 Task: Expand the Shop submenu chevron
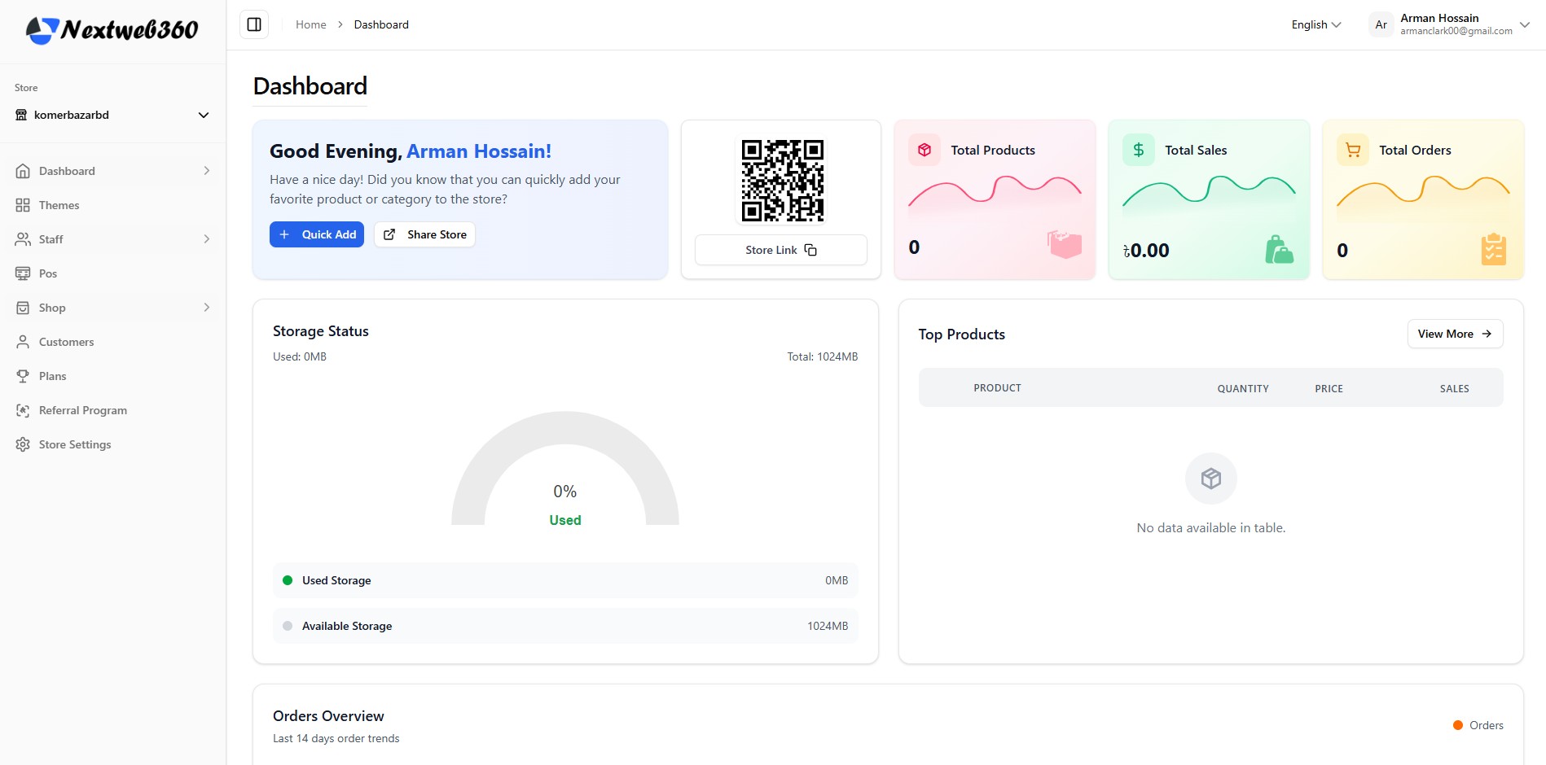click(x=207, y=308)
